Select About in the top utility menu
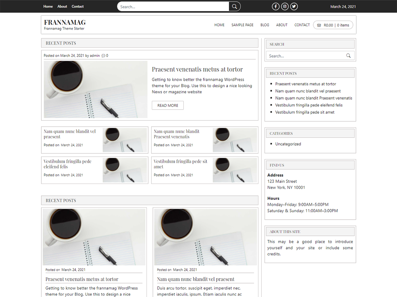 tap(62, 6)
